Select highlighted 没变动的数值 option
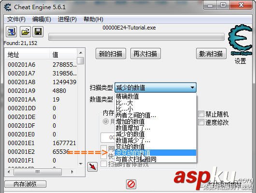The width and height of the screenshot is (256, 193). pos(156,153)
